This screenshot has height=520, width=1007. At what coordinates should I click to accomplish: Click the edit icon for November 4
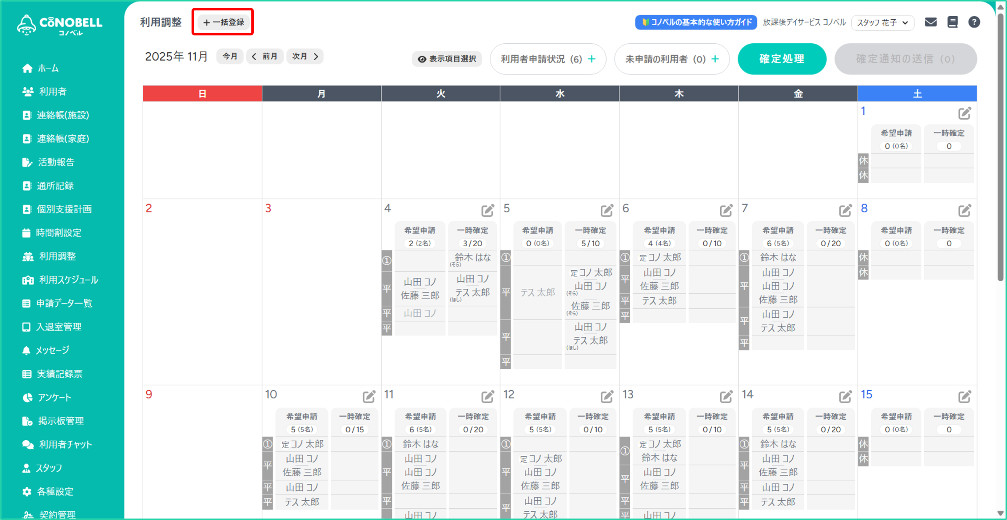coord(487,210)
